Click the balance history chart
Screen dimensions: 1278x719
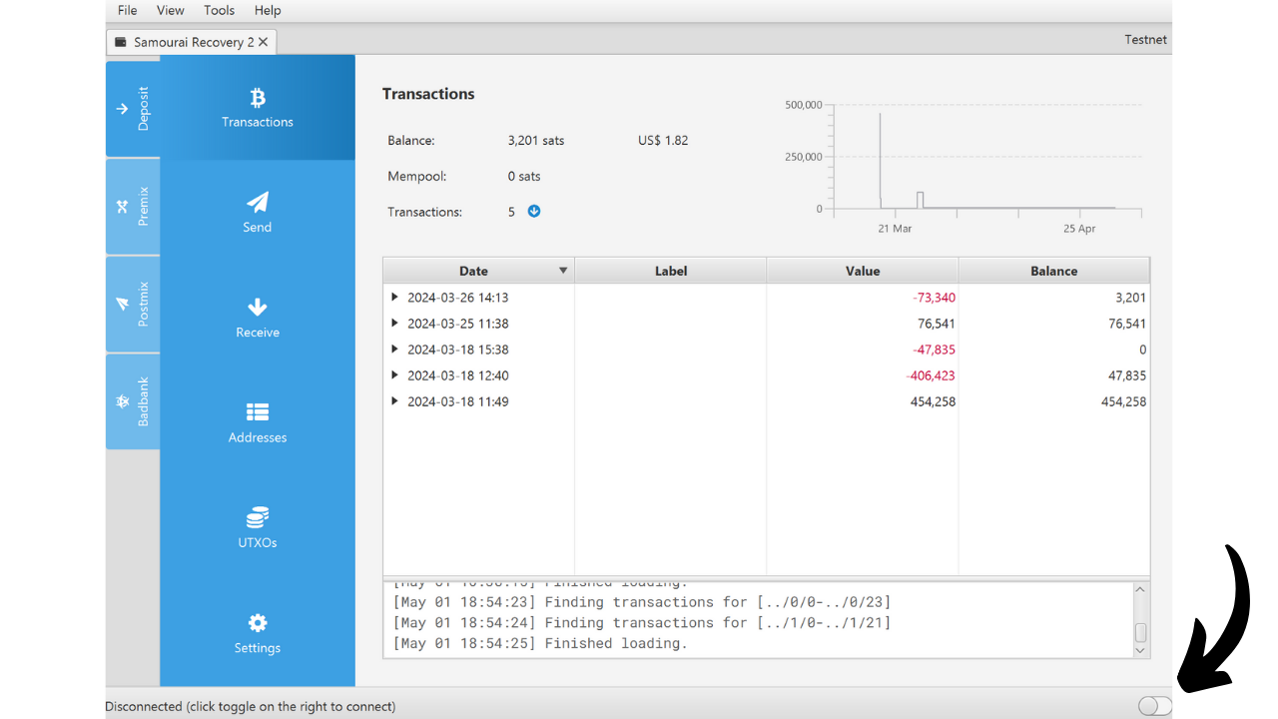(962, 165)
